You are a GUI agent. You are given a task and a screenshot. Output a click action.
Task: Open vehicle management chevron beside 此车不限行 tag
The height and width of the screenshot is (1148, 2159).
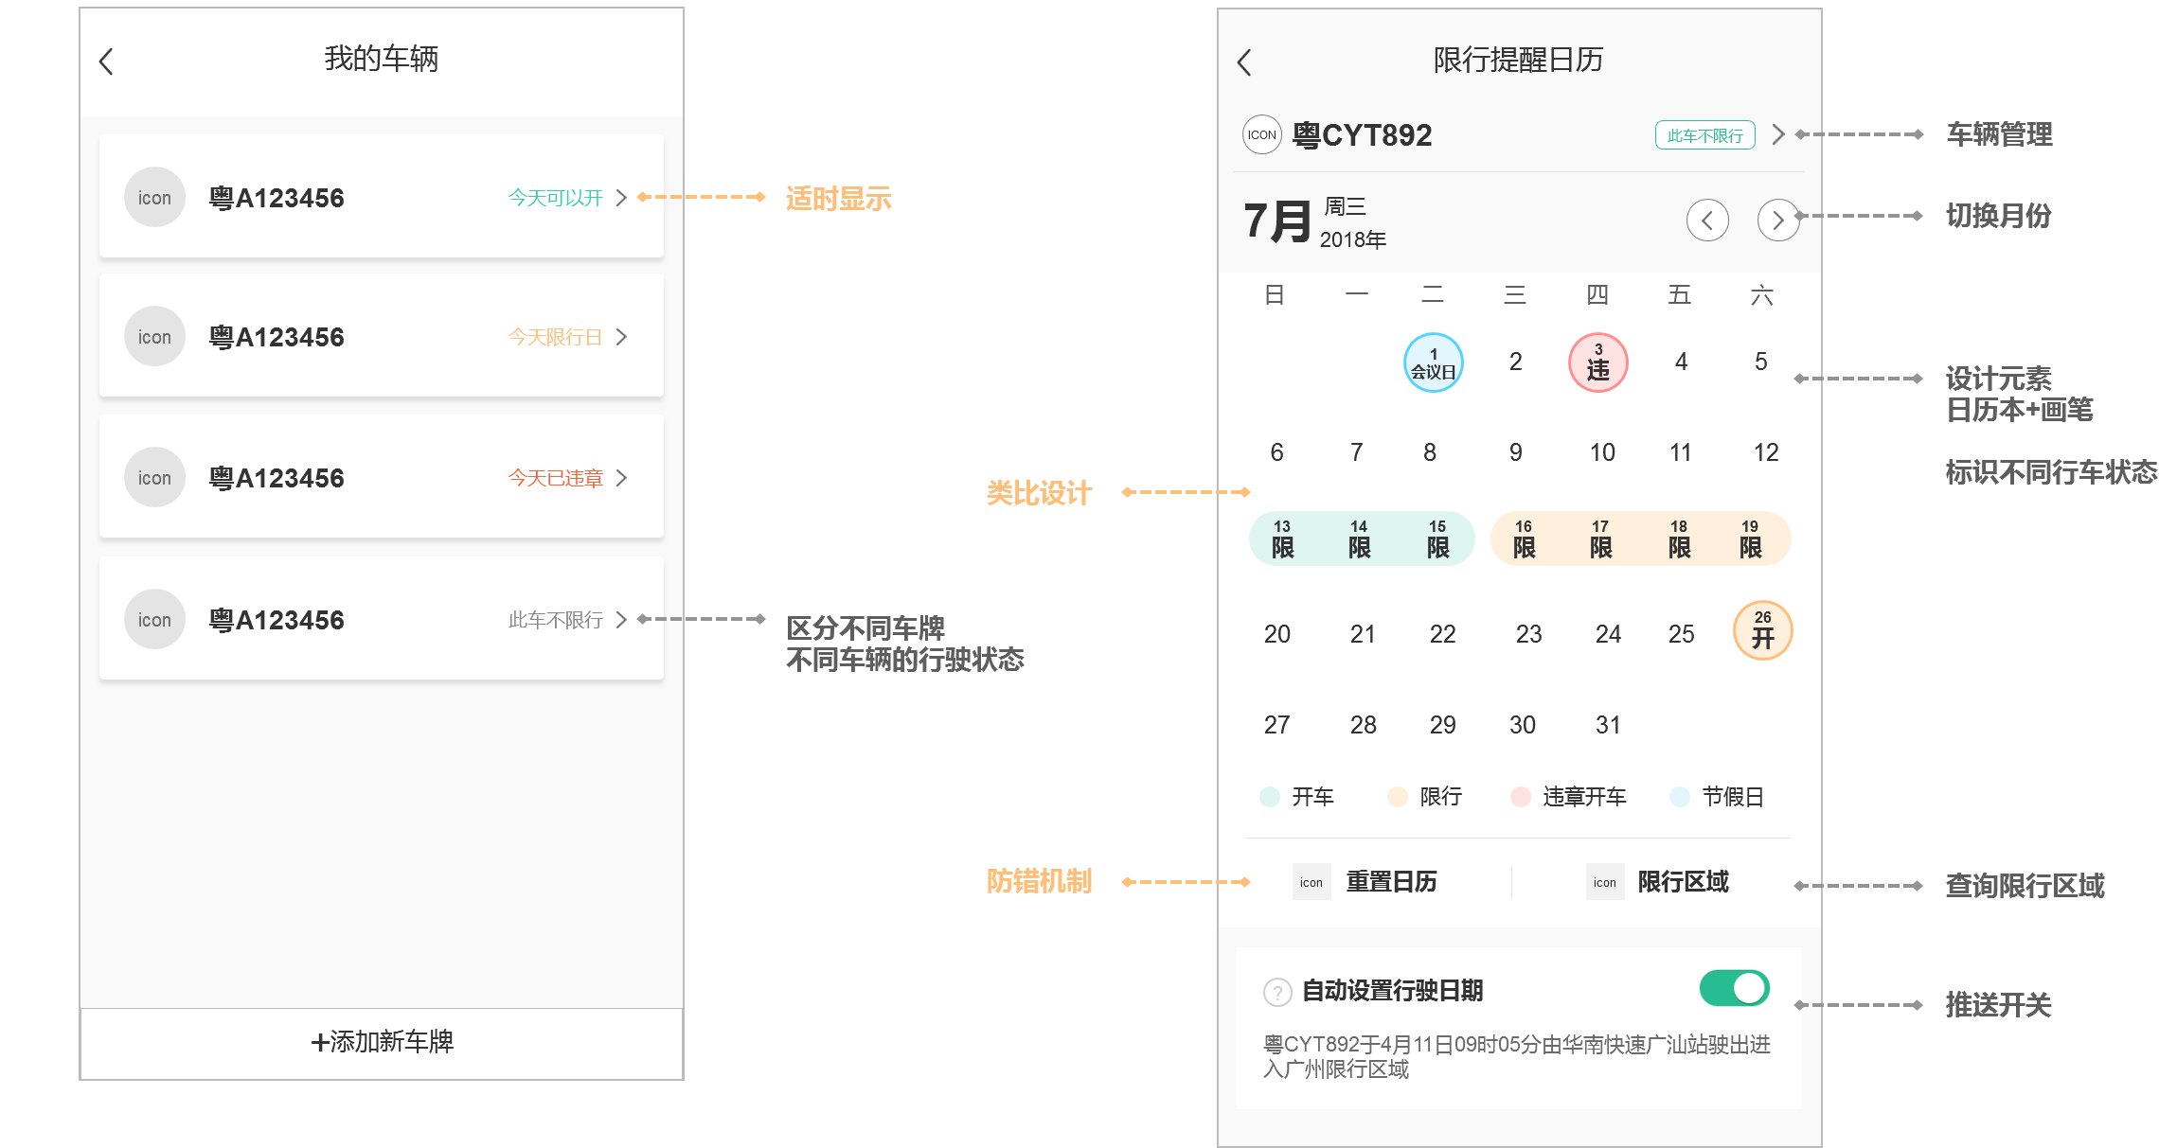(x=1778, y=134)
